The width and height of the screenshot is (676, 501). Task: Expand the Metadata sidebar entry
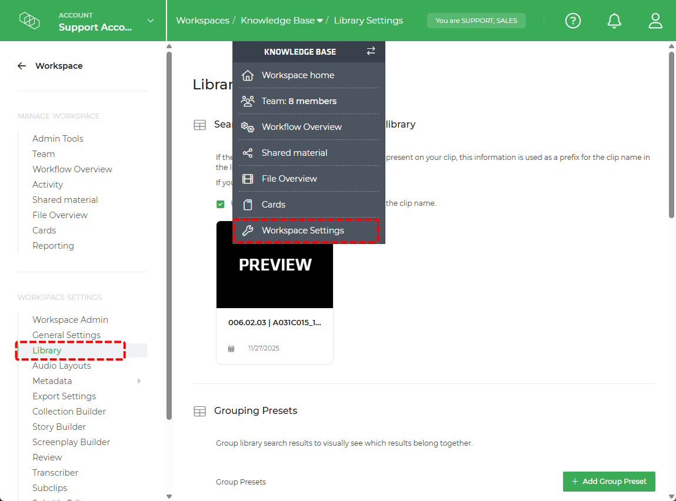(x=139, y=381)
